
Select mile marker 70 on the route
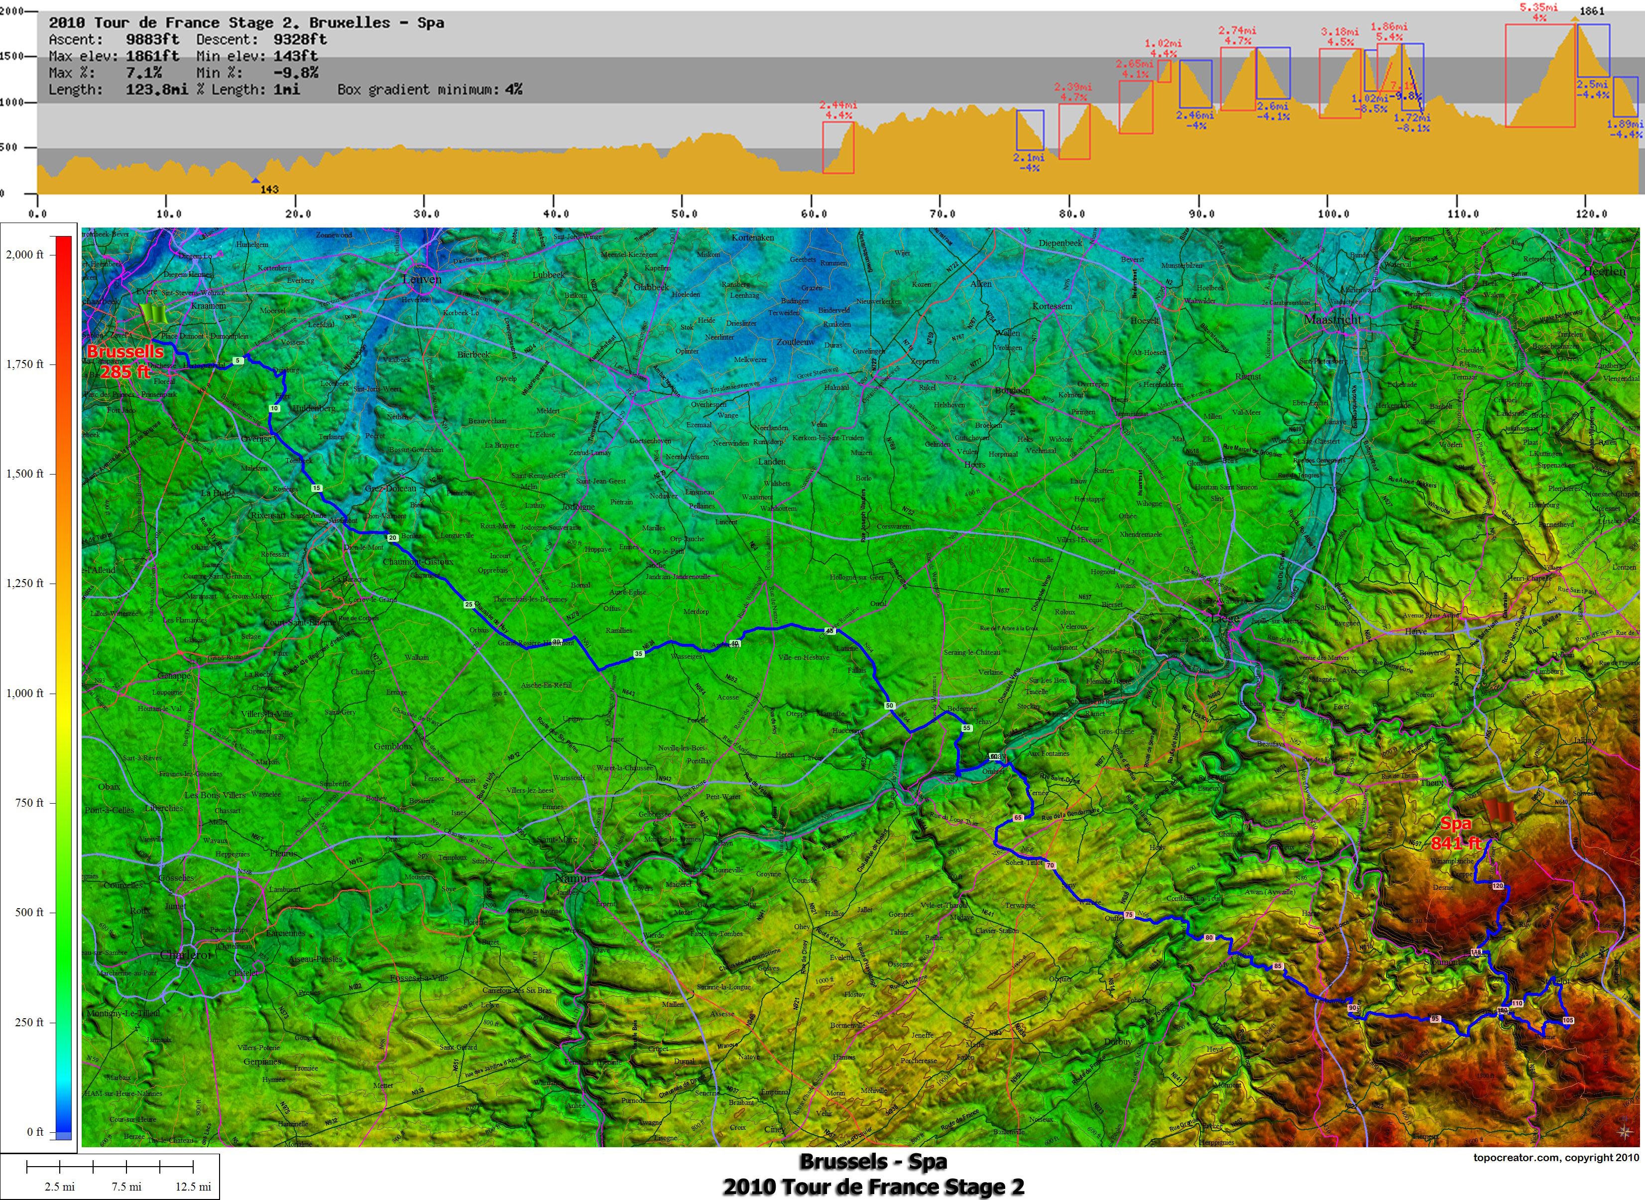click(1050, 866)
